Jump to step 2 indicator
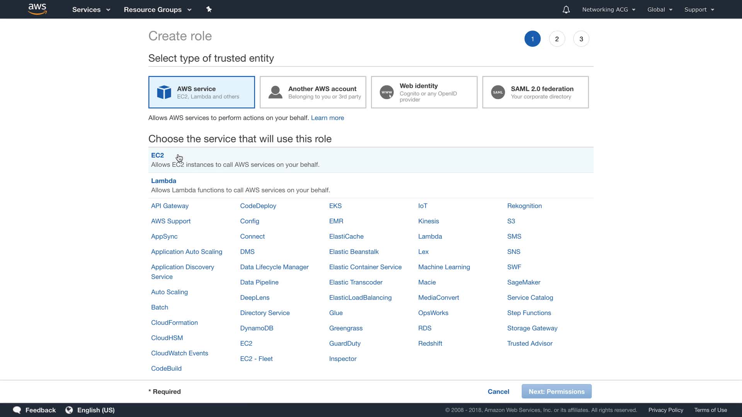 click(x=556, y=39)
